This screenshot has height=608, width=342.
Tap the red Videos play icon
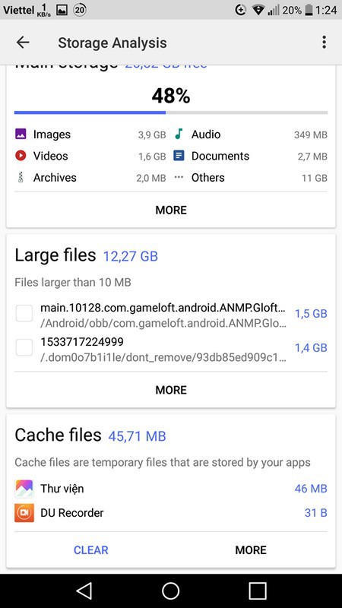point(21,156)
